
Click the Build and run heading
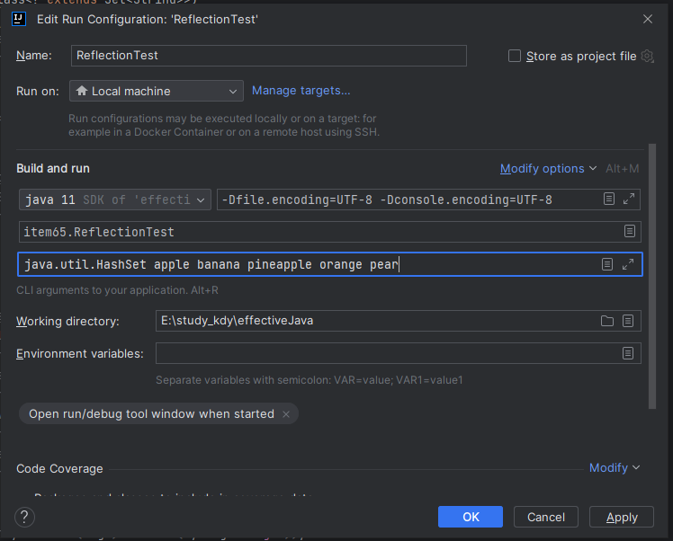click(x=53, y=168)
